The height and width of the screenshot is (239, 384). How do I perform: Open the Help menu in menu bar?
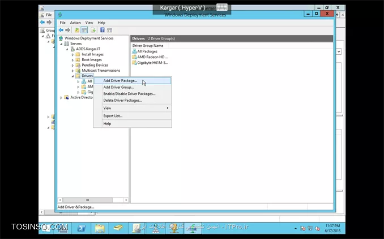101,23
